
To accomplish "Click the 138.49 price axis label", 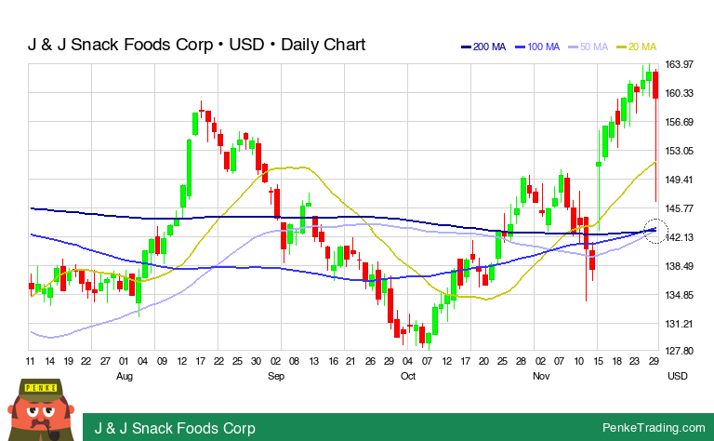I will (x=680, y=266).
